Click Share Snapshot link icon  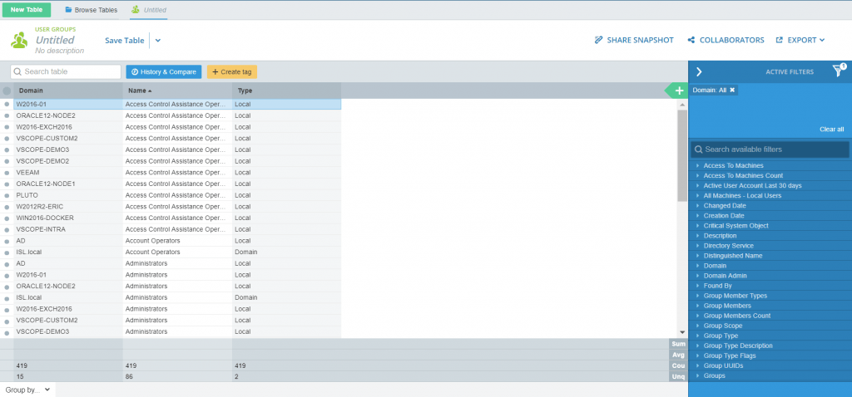click(x=598, y=40)
